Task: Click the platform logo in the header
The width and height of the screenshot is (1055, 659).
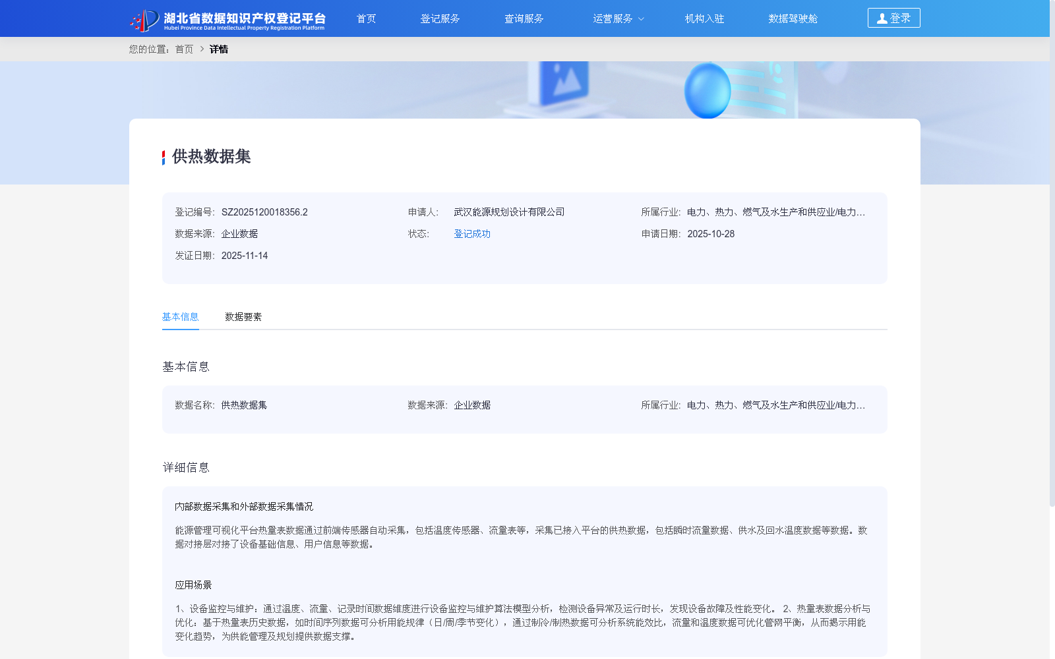Action: [x=227, y=20]
